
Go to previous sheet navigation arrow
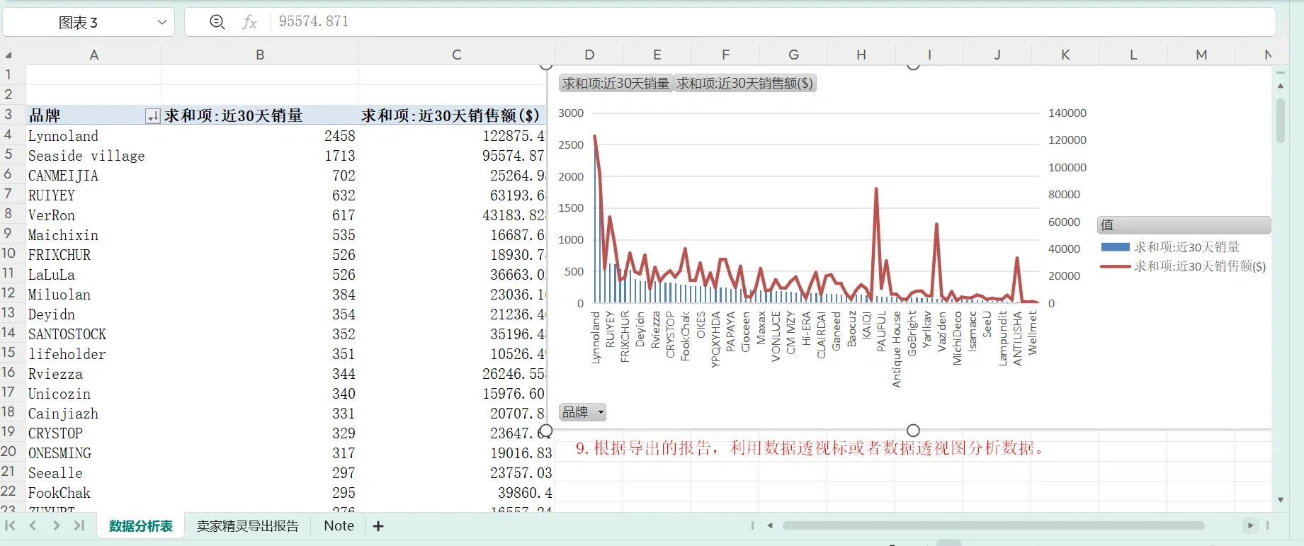33,525
